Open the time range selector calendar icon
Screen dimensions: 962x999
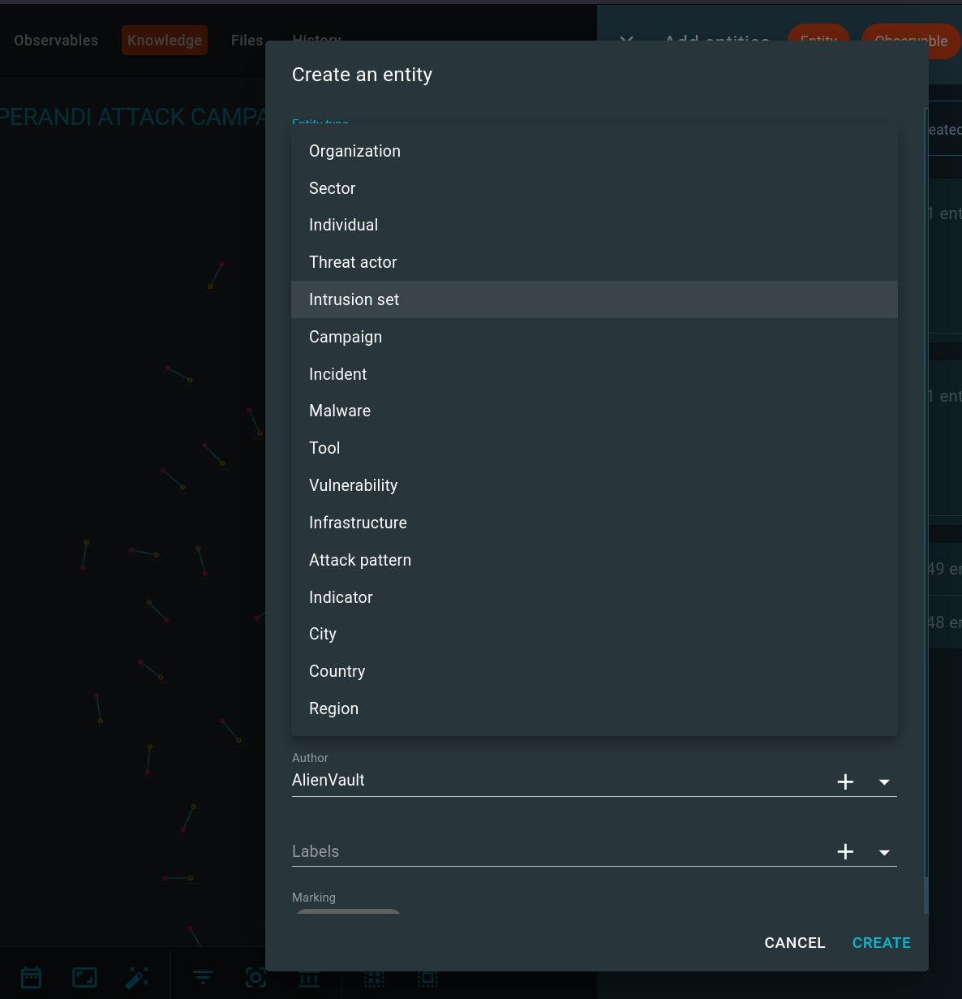tap(31, 977)
